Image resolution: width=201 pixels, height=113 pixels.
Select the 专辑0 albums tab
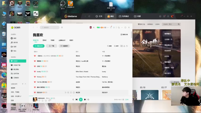(x=53, y=40)
